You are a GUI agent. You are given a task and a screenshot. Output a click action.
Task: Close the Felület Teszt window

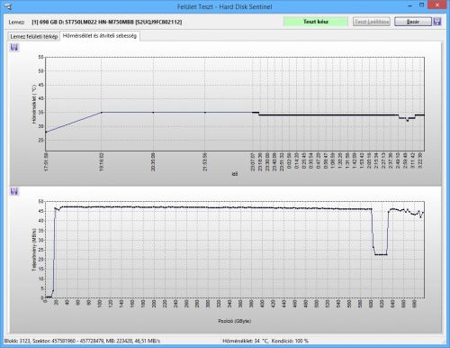coord(437,5)
